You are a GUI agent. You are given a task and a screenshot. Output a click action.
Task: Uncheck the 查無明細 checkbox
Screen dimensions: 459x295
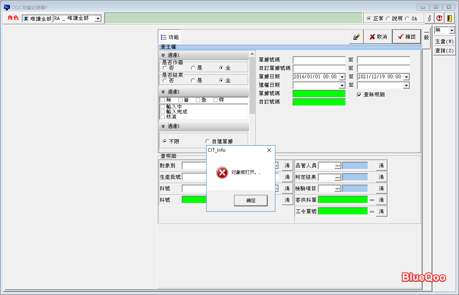click(x=359, y=94)
